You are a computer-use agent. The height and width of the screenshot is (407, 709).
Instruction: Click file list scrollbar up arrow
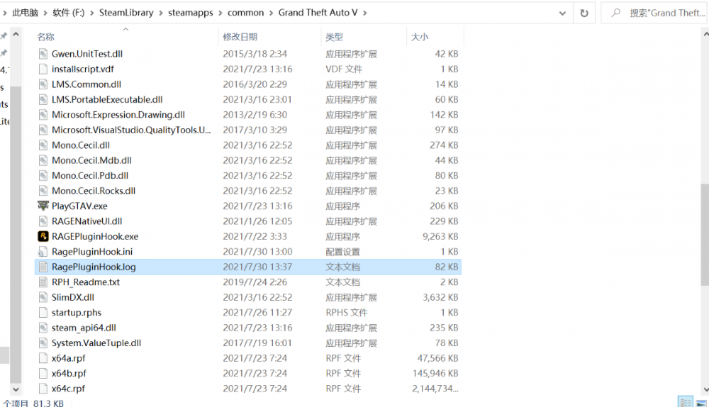tap(705, 34)
